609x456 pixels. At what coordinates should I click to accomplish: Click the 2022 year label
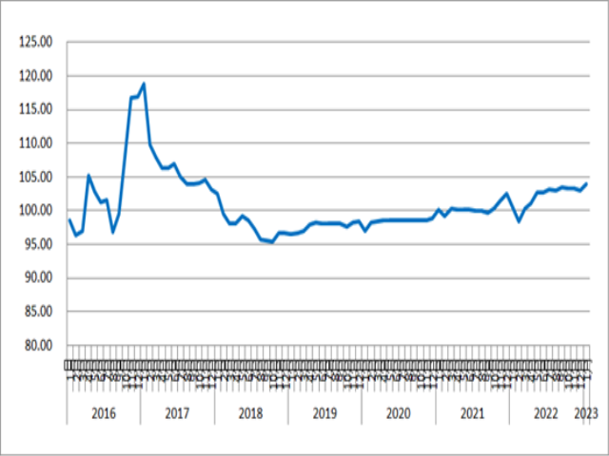pos(545,413)
